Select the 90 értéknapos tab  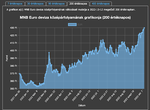click(x=56, y=4)
